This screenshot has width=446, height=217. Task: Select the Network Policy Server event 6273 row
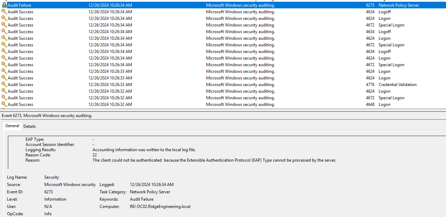224,5
